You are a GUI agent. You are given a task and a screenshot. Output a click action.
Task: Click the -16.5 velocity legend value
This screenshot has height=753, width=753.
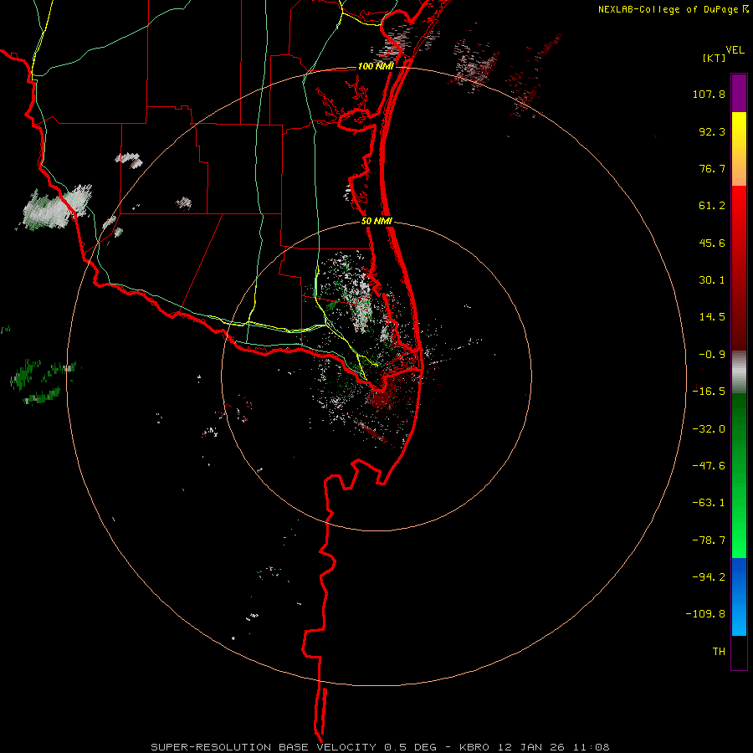pos(709,392)
